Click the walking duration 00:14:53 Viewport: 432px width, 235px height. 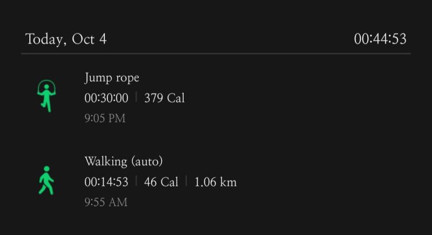point(106,182)
